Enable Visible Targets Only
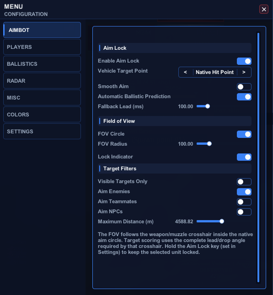Viewport: 273px width, 295px height. [244, 182]
